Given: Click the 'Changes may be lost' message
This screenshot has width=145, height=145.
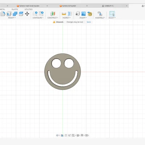Looking at the screenshot, I should [x=75, y=22].
